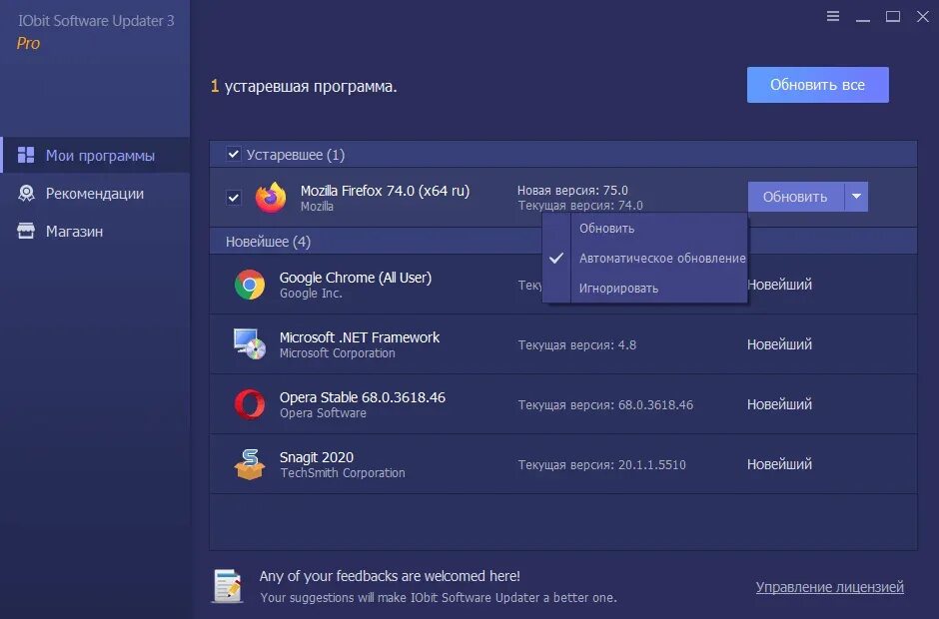Image resolution: width=939 pixels, height=619 pixels.
Task: Expand the dropdown arrow beside Обновить
Action: click(856, 197)
